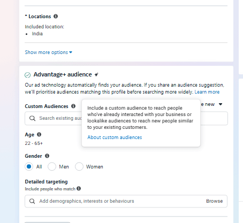The image size is (243, 223).
Task: Click the Included location label
Action: click(x=44, y=27)
